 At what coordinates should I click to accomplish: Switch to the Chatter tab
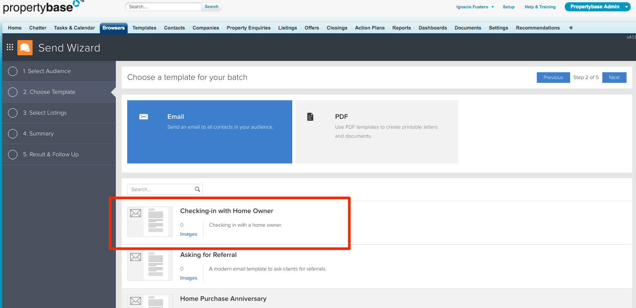[38, 28]
